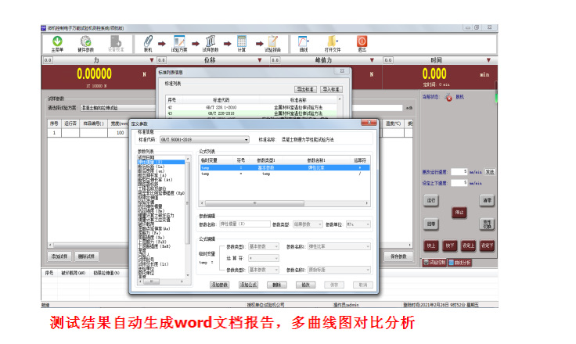Click the 运行 run button
Viewport: 576px width, 344px height.
(x=431, y=200)
